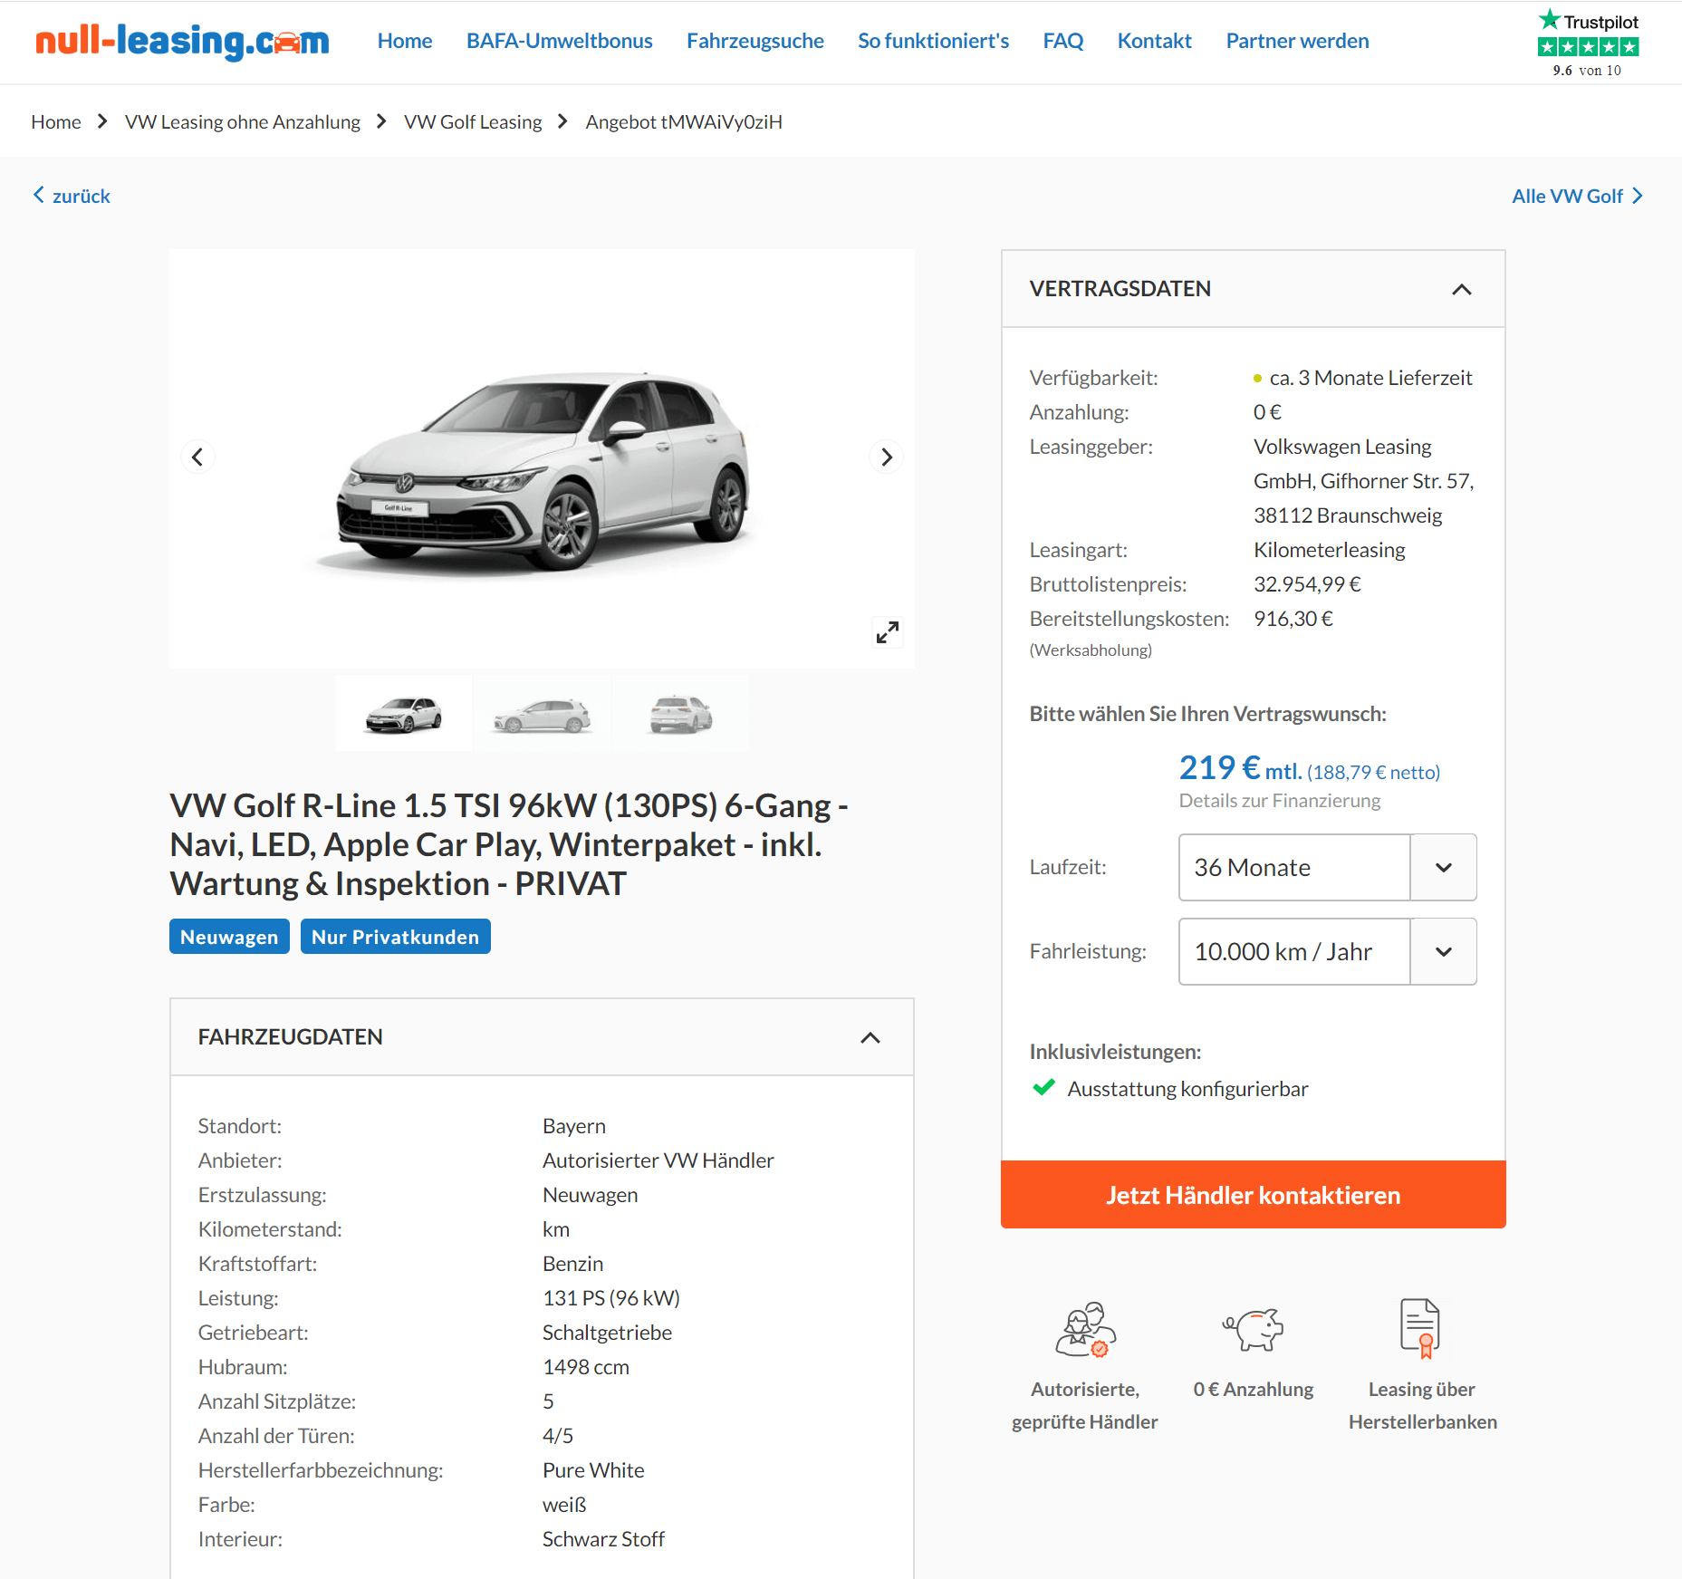Click VW Leasing ohne Anzahlung breadcrumb

click(242, 121)
